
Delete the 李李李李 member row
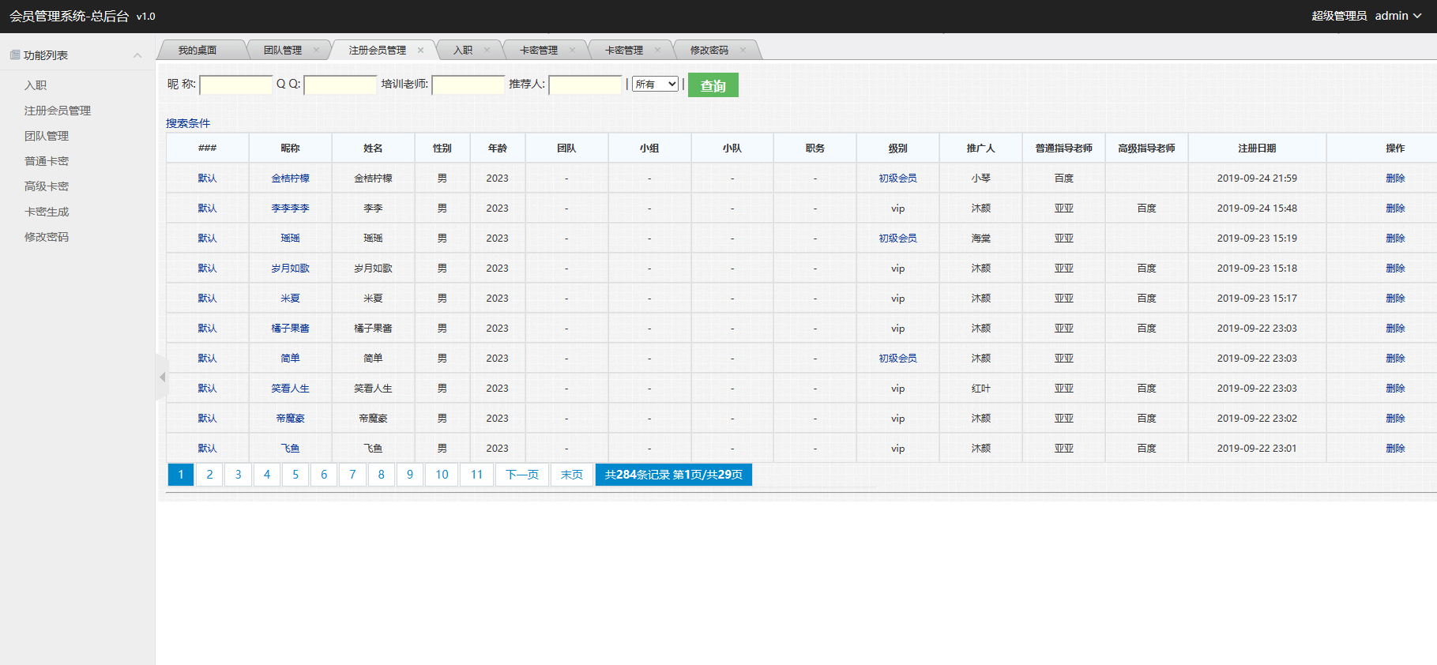(1395, 209)
